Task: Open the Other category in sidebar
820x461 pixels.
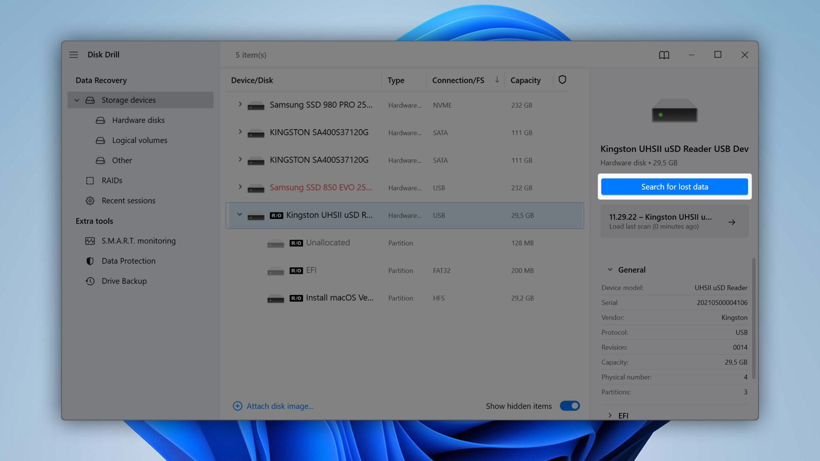Action: tap(122, 160)
